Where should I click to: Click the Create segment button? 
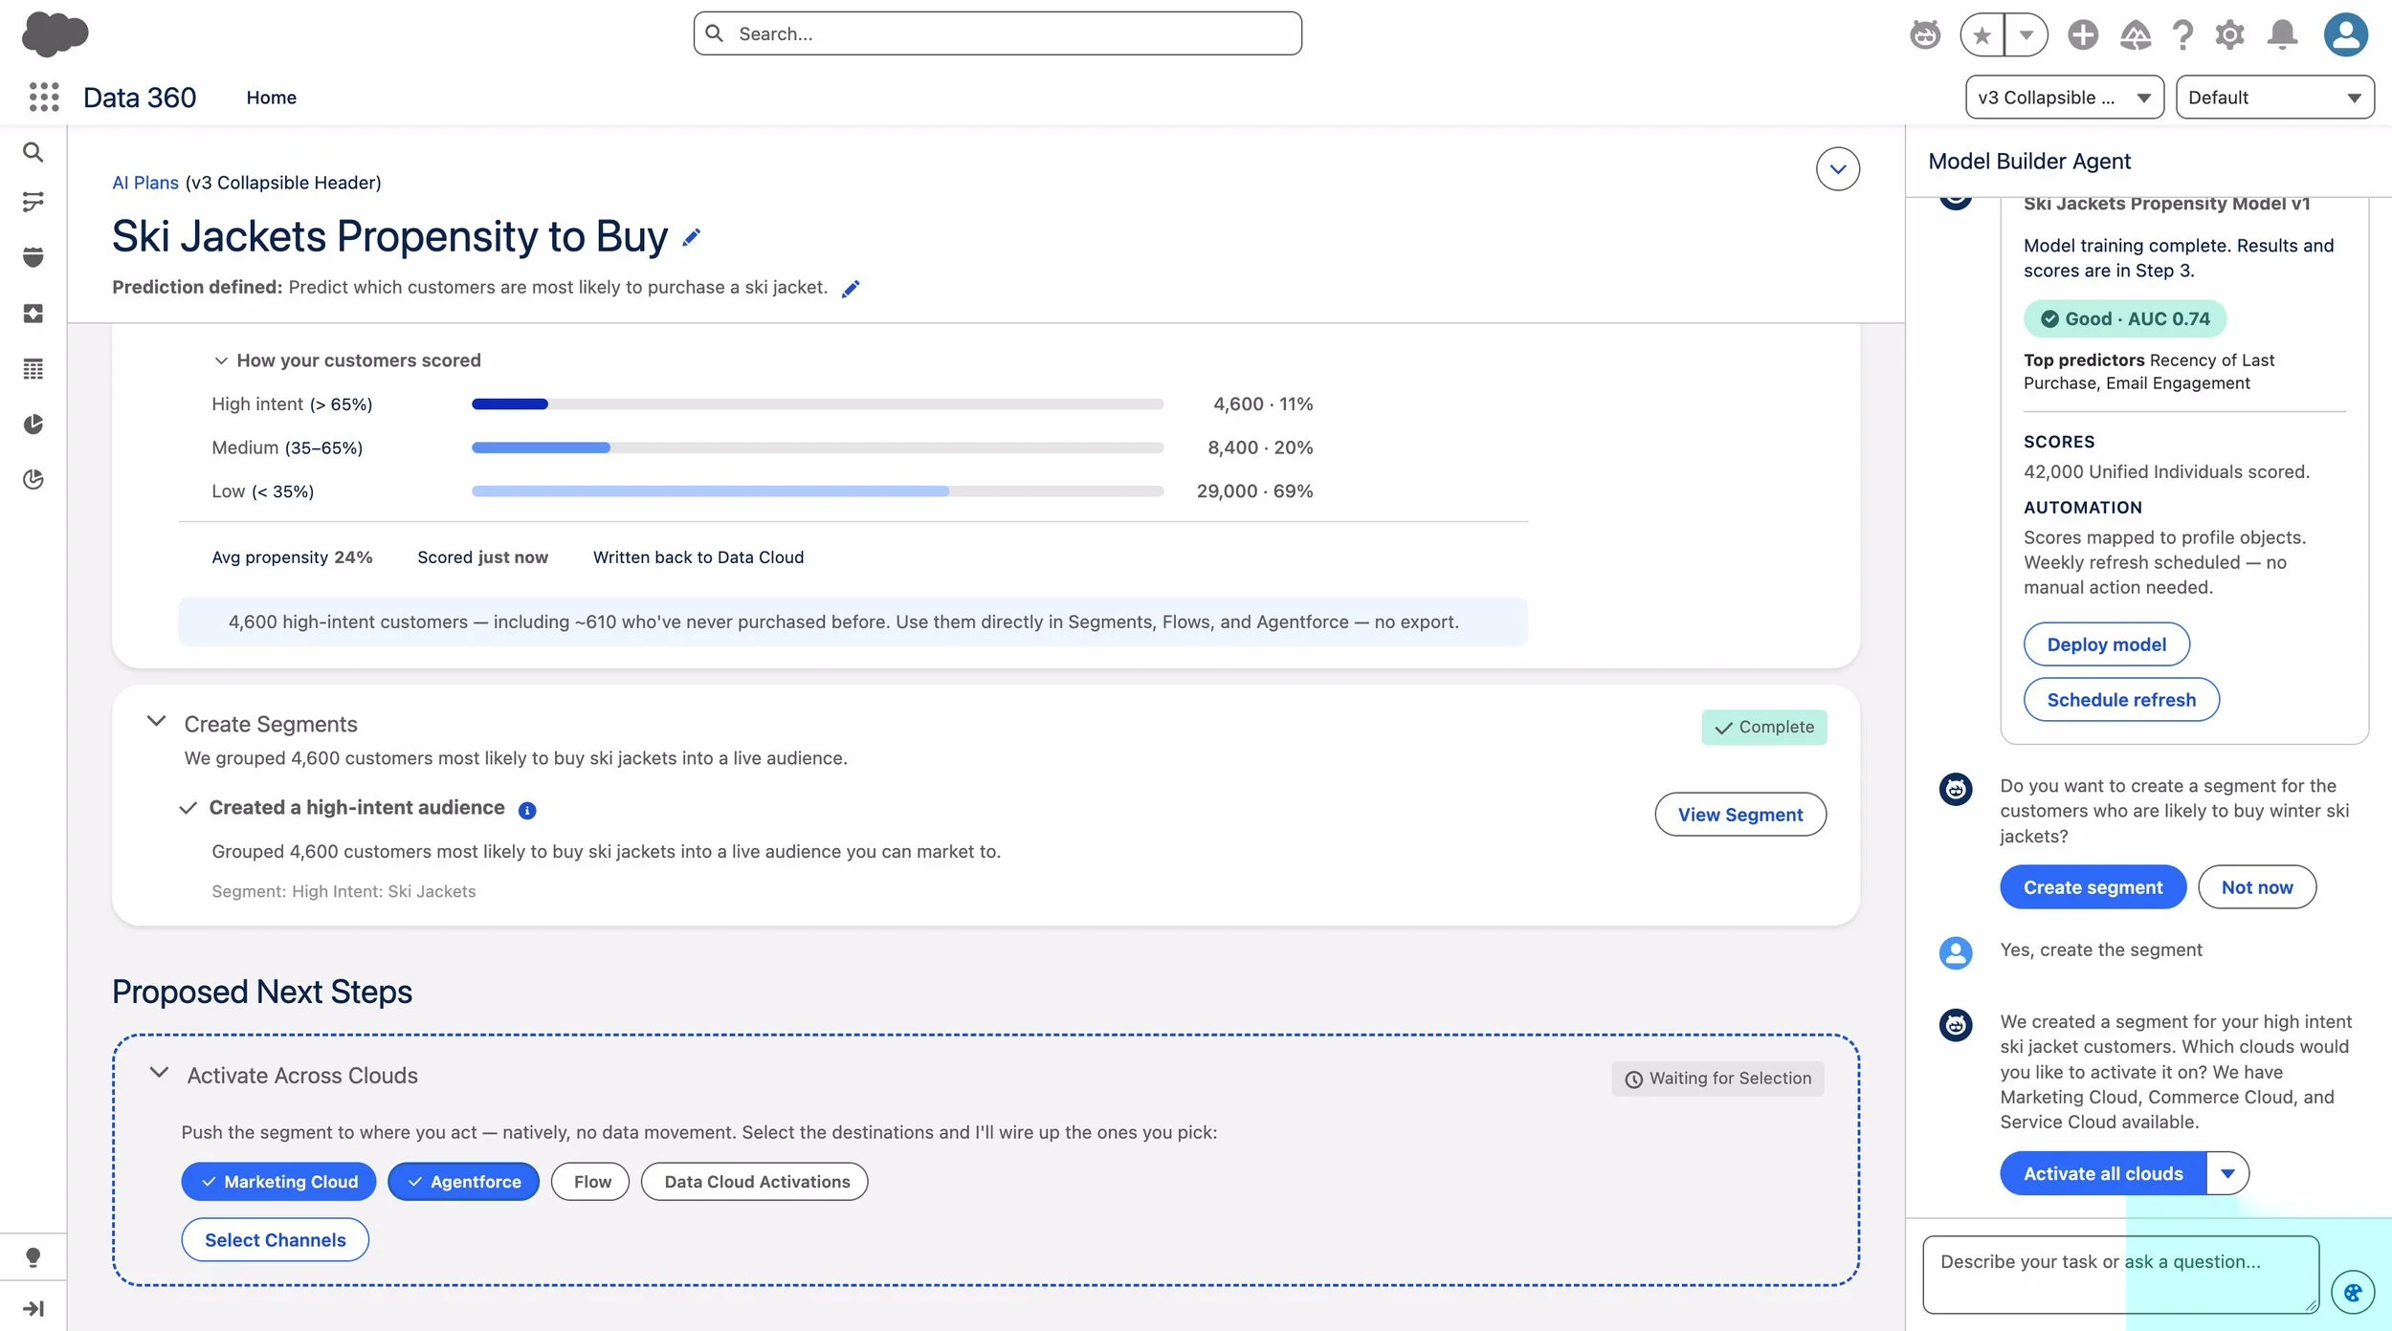coord(2093,887)
